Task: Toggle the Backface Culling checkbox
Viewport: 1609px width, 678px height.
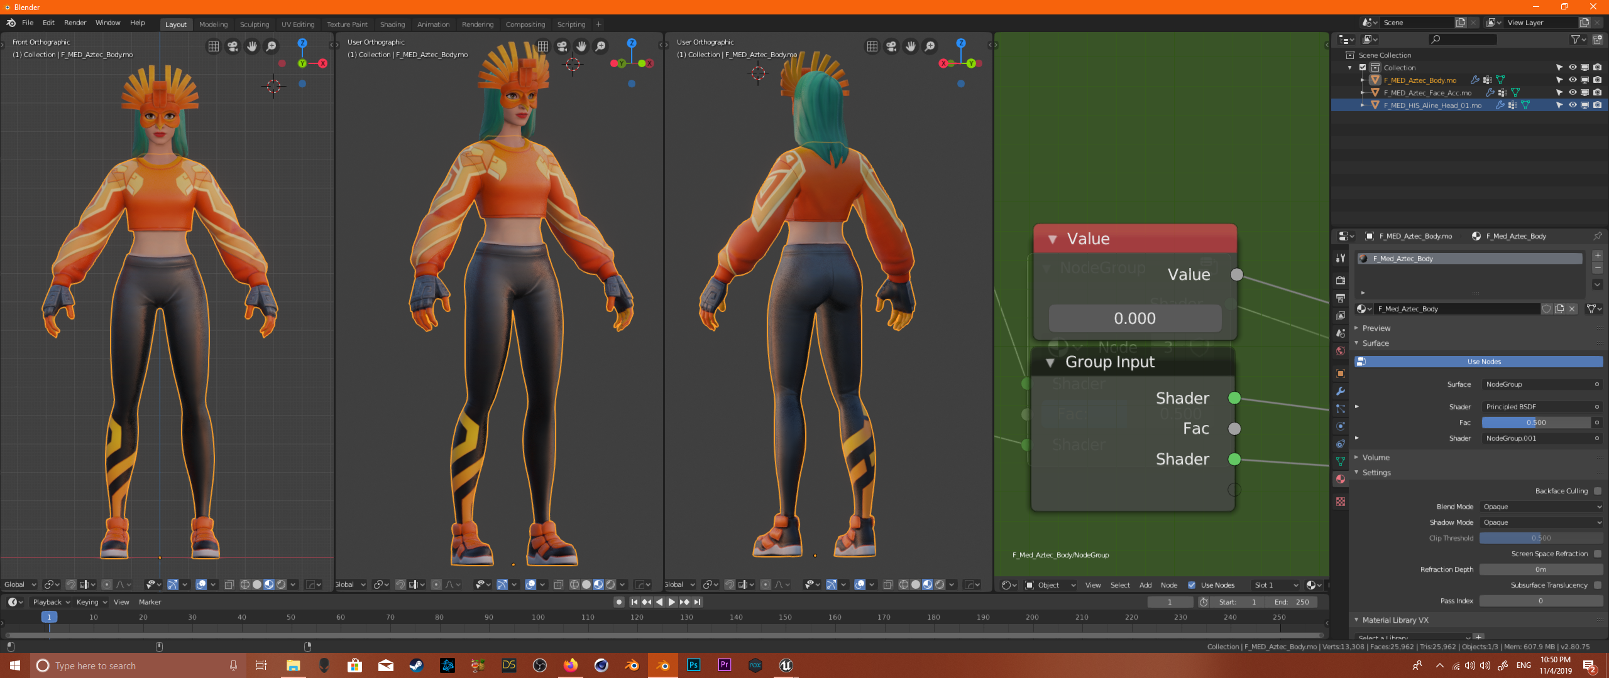Action: pyautogui.click(x=1597, y=491)
